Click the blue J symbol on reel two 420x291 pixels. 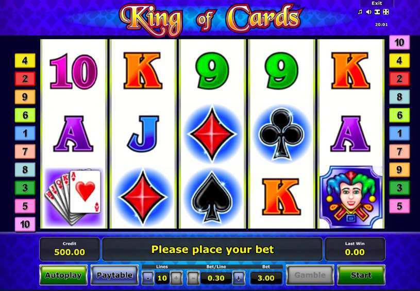point(143,134)
